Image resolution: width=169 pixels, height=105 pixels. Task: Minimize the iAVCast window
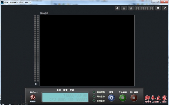[x=154, y=2]
